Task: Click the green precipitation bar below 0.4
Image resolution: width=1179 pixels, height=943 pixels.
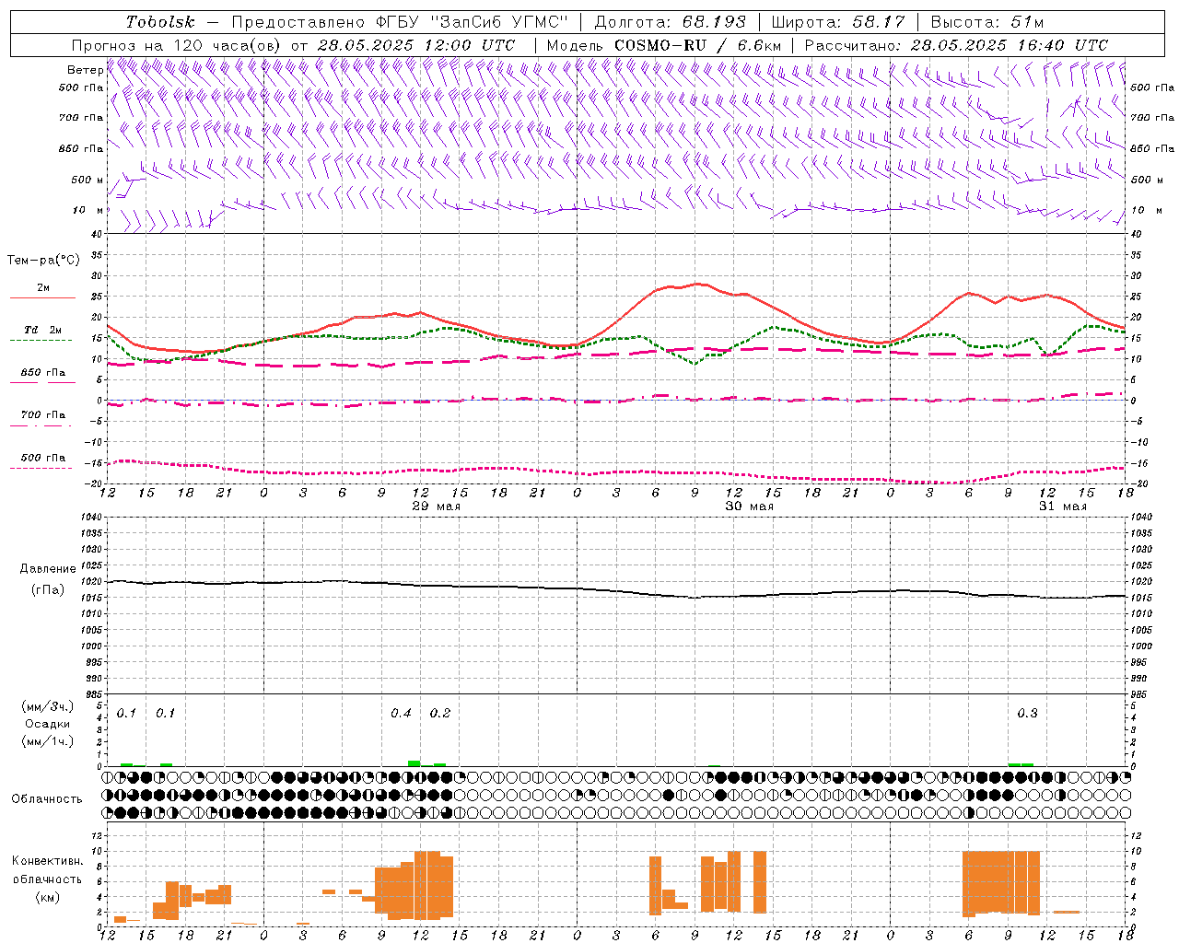Action: coord(414,763)
